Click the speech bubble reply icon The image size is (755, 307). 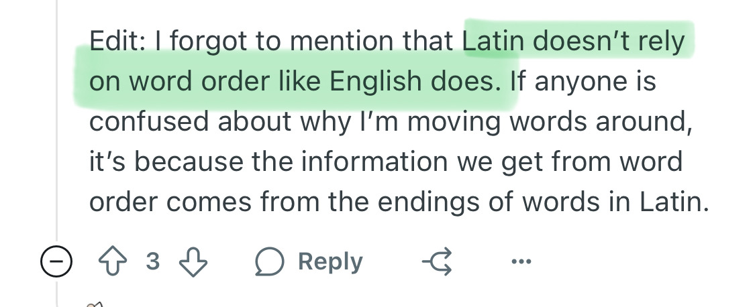tap(270, 262)
